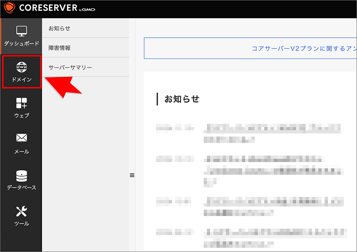This screenshot has width=357, height=252.
Task: Click the CORESERVER by GMO brand text
Action: coord(57,8)
